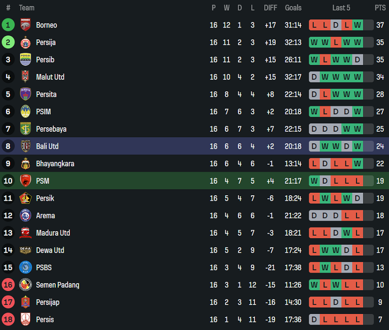The image size is (389, 330).
Task: Click the Last 5 column header
Action: pyautogui.click(x=341, y=7)
